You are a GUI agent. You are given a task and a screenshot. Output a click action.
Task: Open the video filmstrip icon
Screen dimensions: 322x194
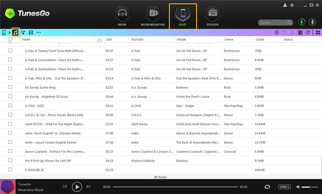coord(31,33)
